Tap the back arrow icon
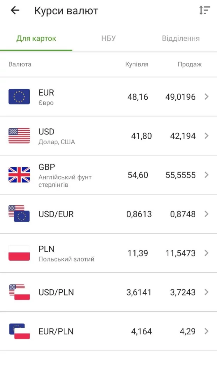The width and height of the screenshot is (217, 372). click(15, 11)
